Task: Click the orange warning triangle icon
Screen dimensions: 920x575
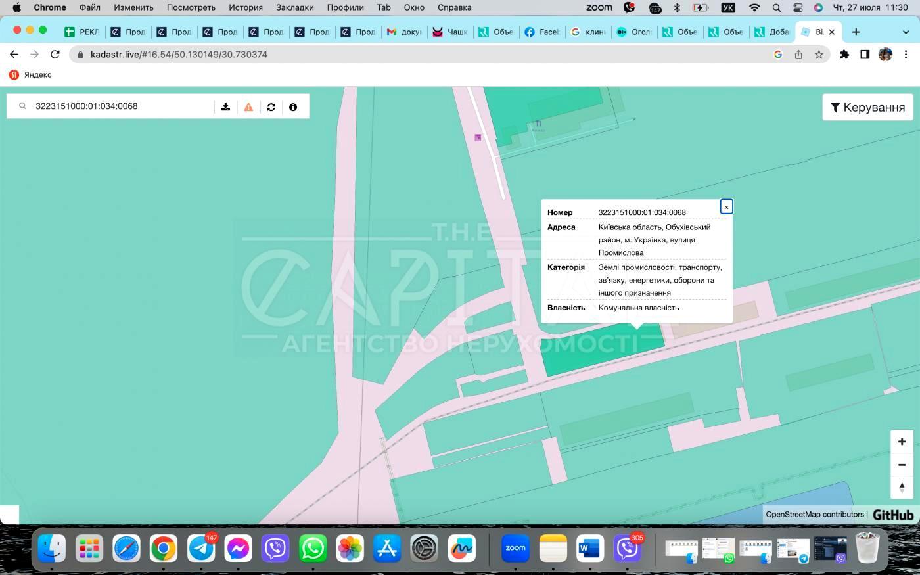Action: [x=248, y=106]
